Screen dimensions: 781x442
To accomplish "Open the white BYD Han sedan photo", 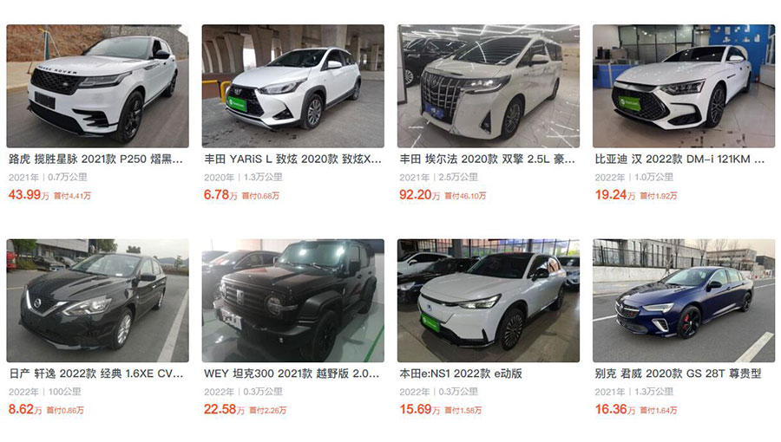I will [684, 86].
